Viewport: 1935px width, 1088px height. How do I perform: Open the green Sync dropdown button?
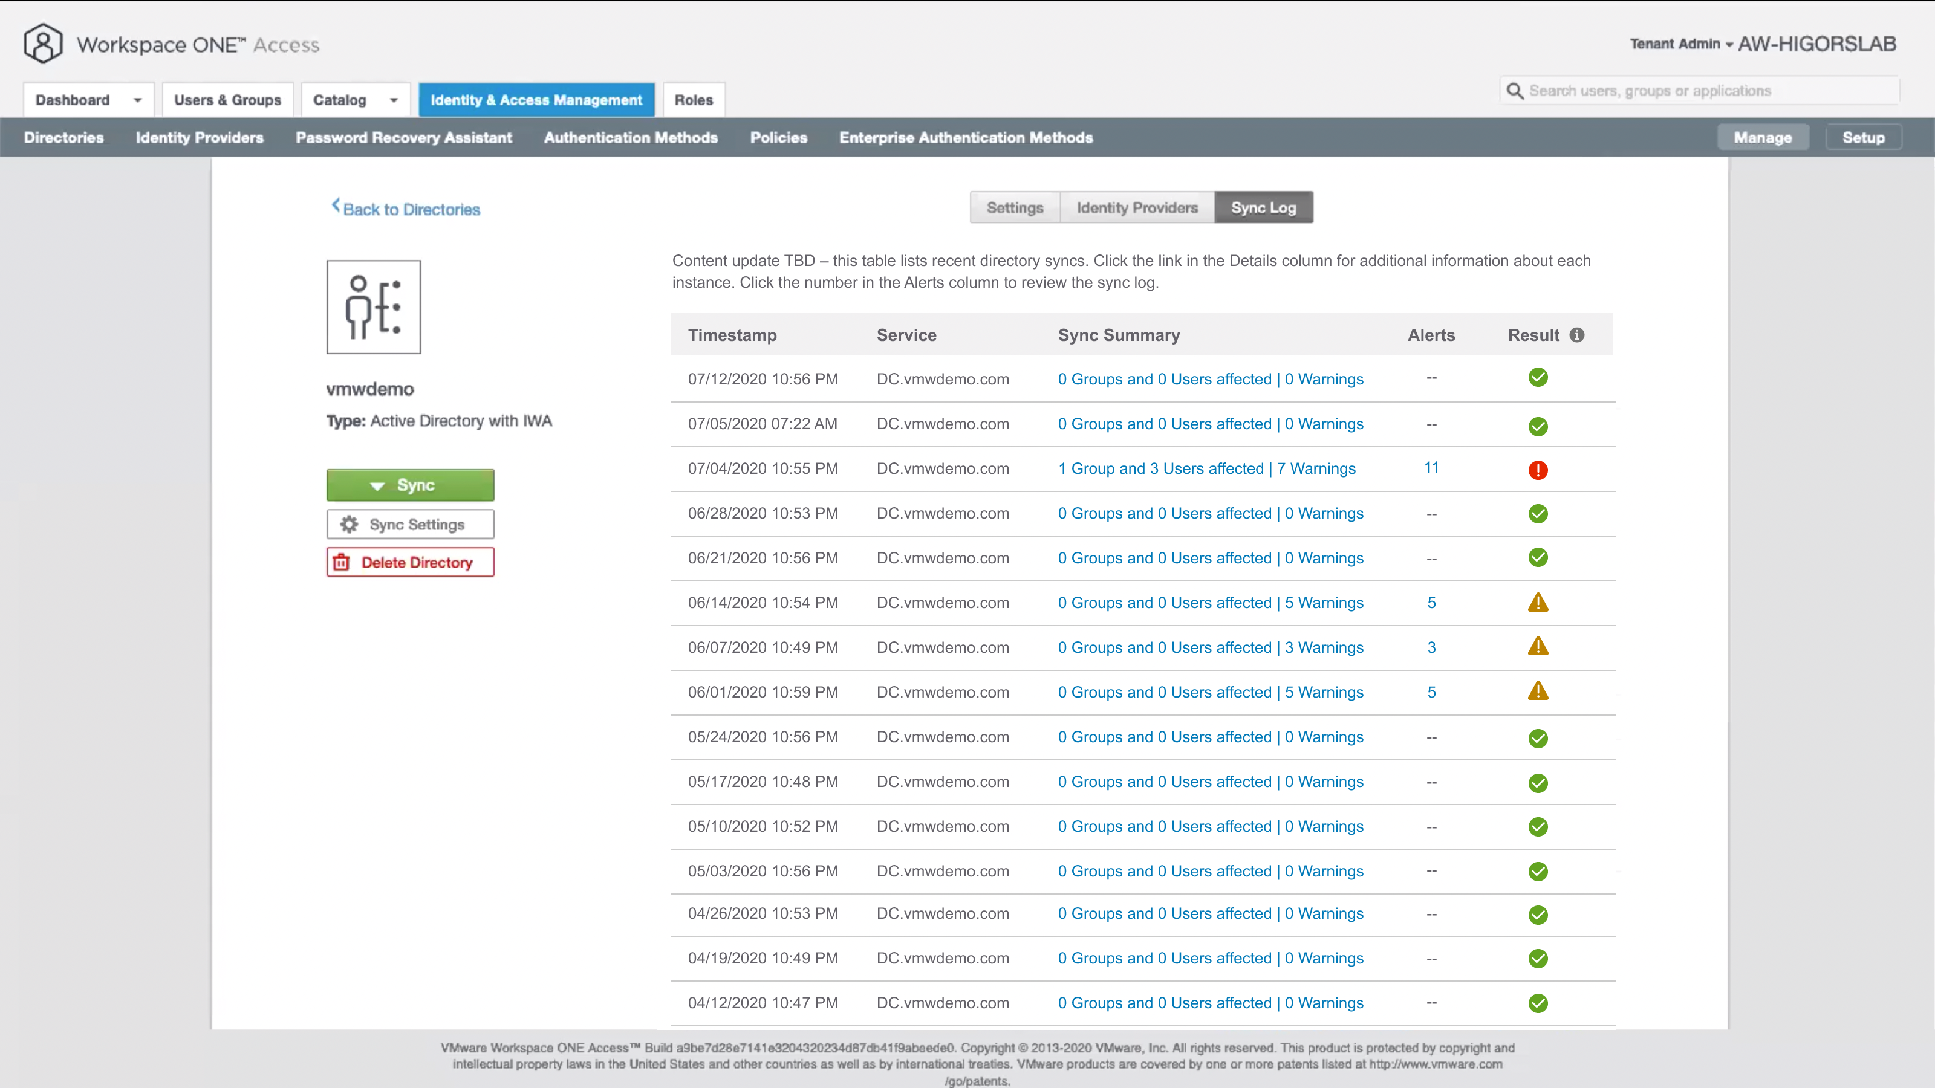click(410, 485)
